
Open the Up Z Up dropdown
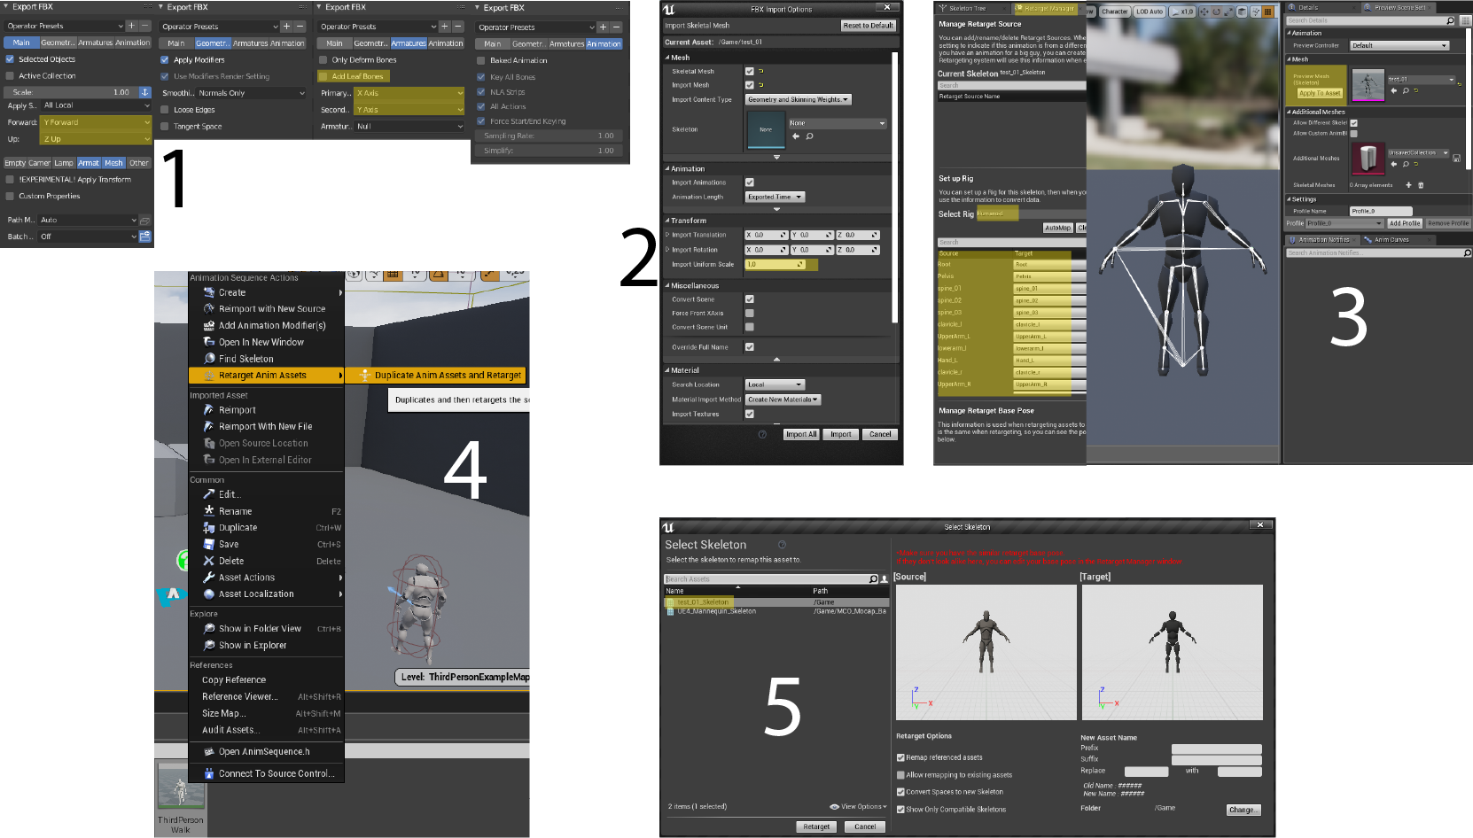(97, 139)
